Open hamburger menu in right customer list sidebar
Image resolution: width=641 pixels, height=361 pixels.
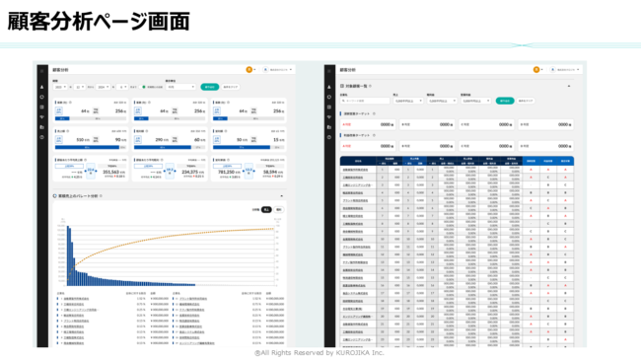[x=329, y=71]
